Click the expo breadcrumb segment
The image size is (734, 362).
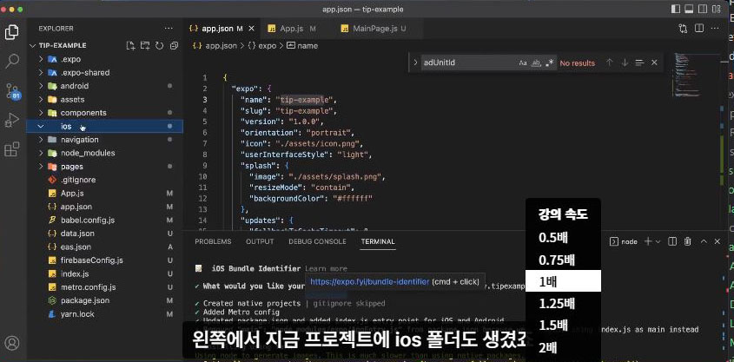point(268,46)
